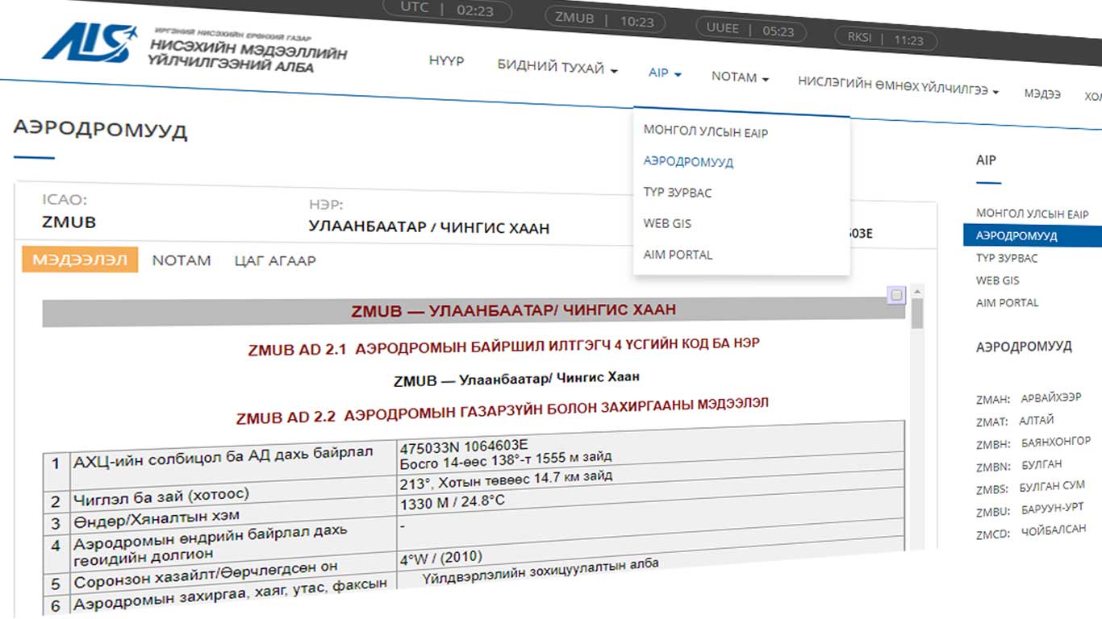Select ТУР ЗУРВАС in the AIP dropdown
The height and width of the screenshot is (619, 1102).
[678, 193]
